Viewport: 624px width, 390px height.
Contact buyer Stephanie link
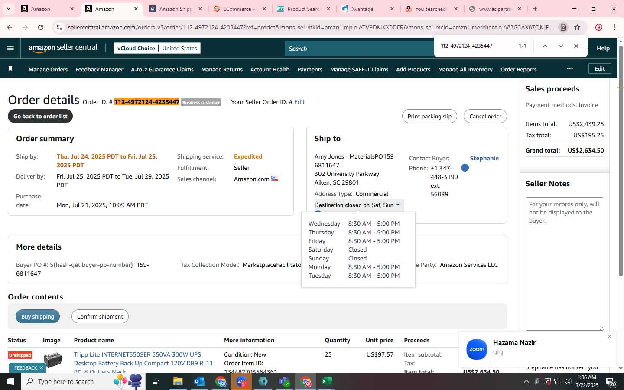(x=484, y=158)
